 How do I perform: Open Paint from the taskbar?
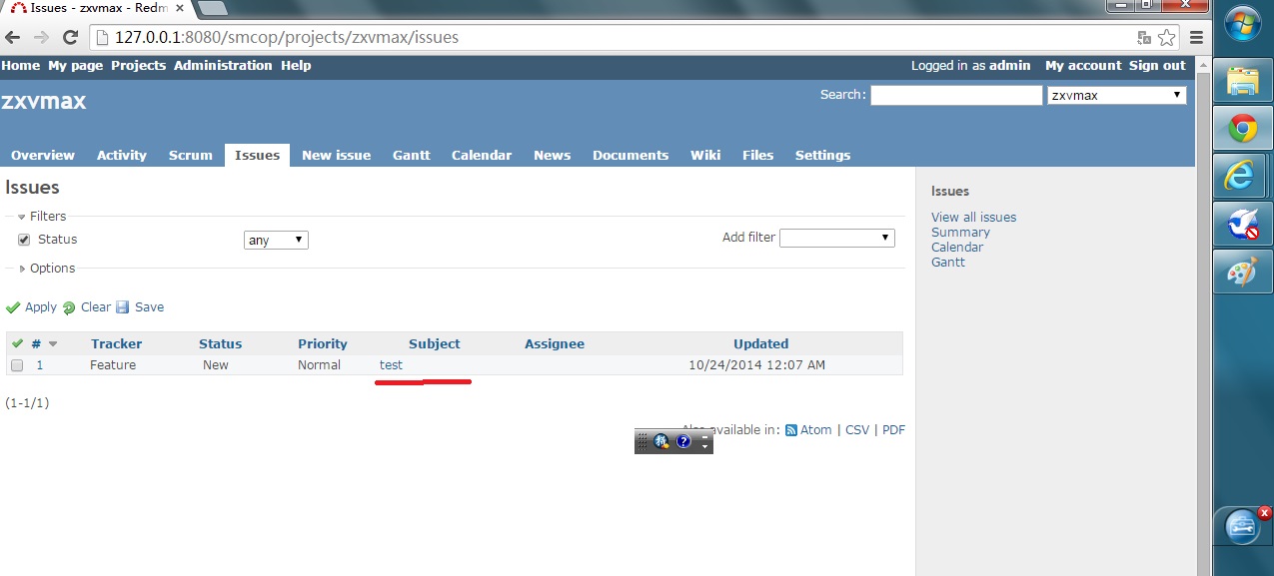[x=1242, y=272]
